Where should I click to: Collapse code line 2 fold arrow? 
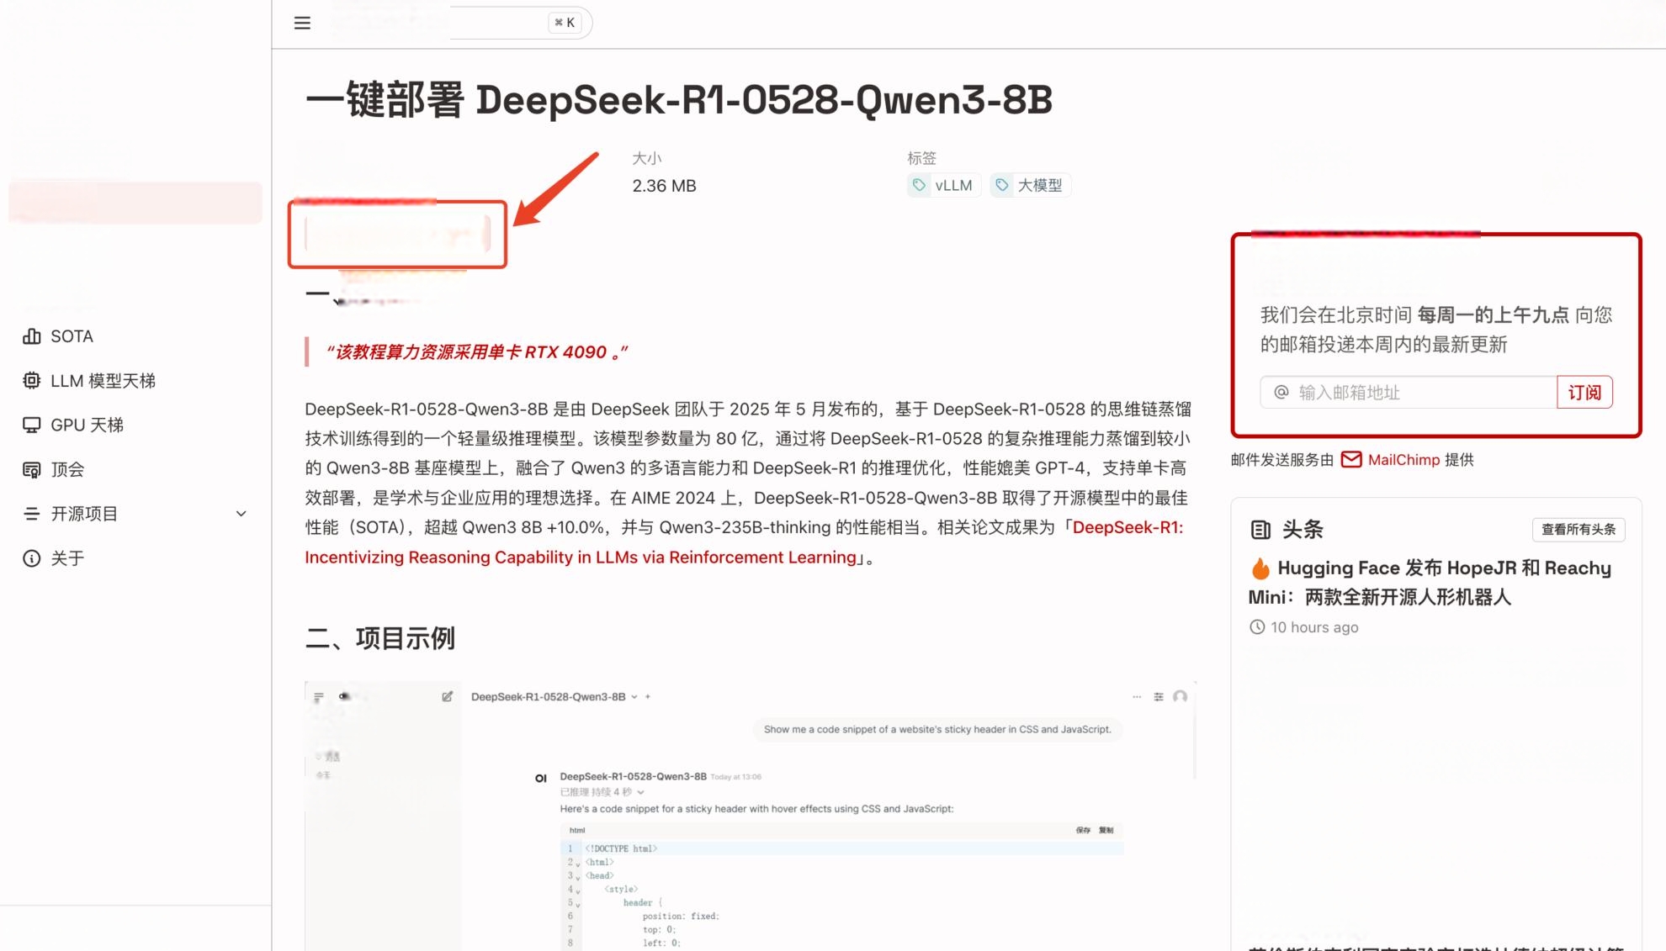[578, 864]
